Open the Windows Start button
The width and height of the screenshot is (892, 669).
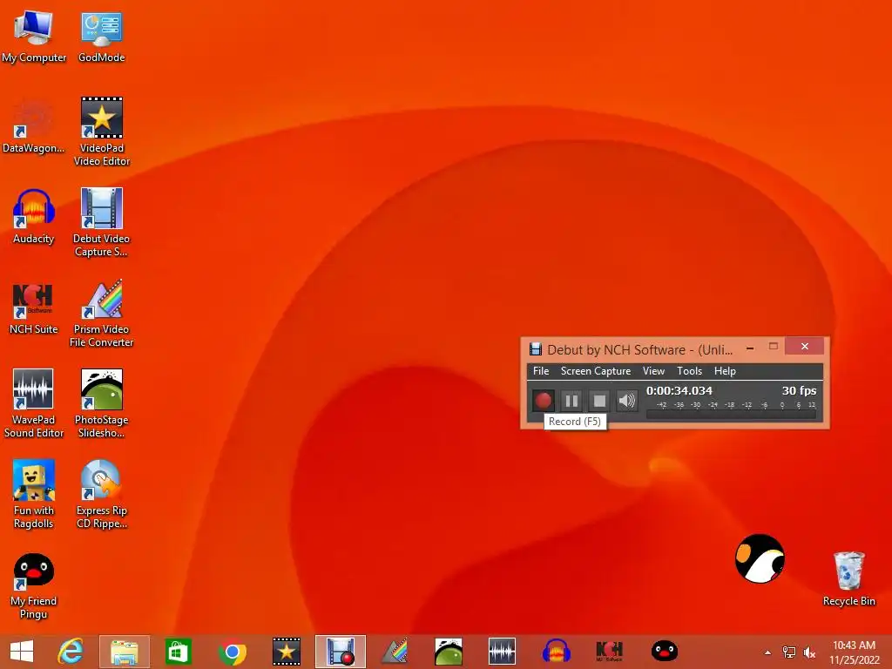tap(22, 652)
